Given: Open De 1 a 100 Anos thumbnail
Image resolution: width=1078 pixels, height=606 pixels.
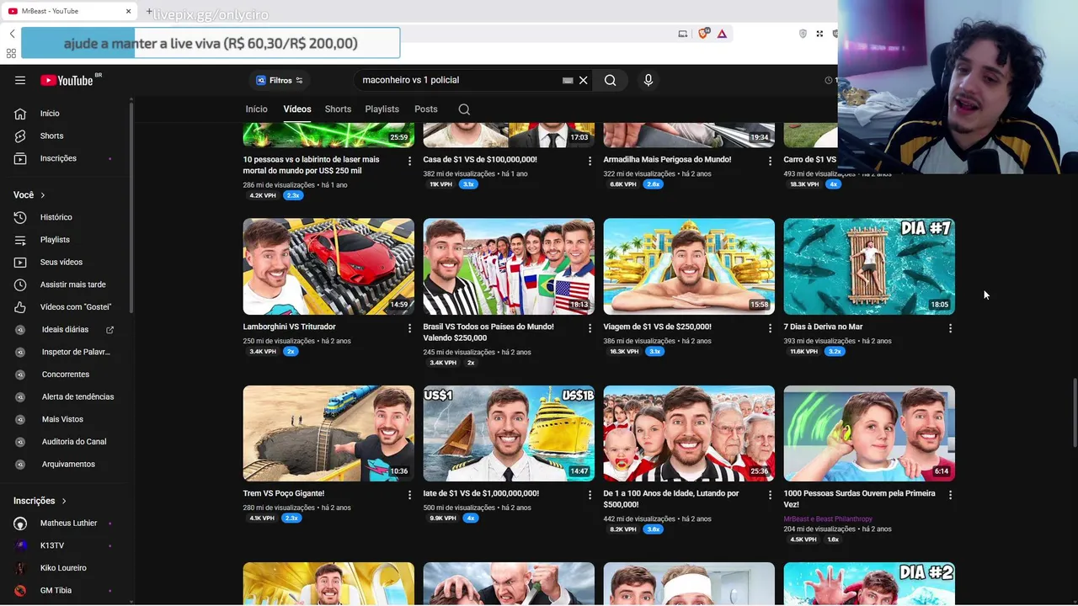Looking at the screenshot, I should pos(689,433).
